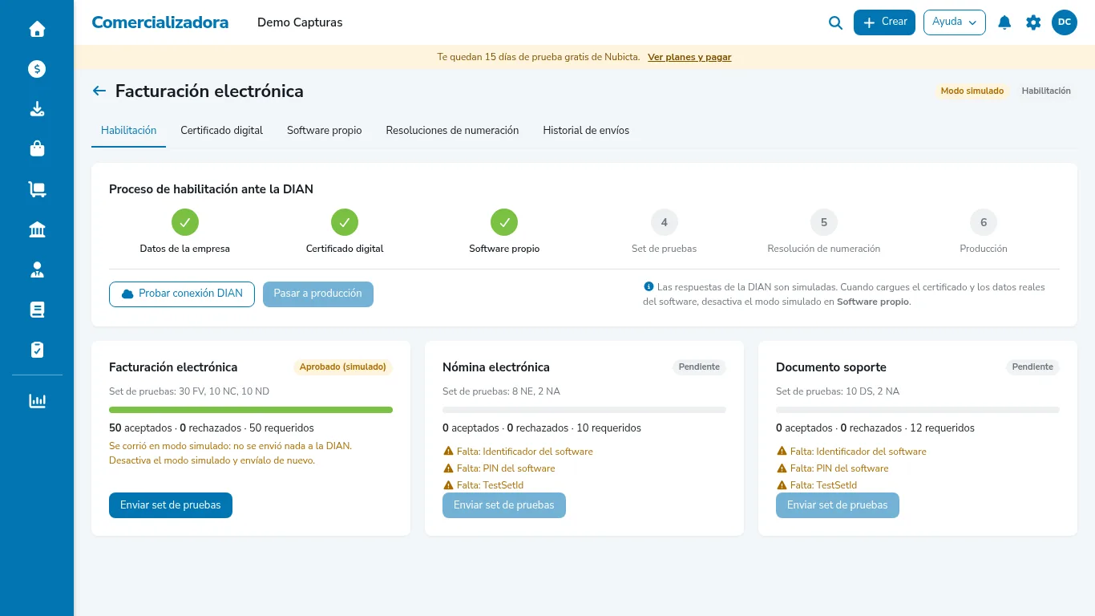Open the bank building sidebar icon

tap(37, 229)
